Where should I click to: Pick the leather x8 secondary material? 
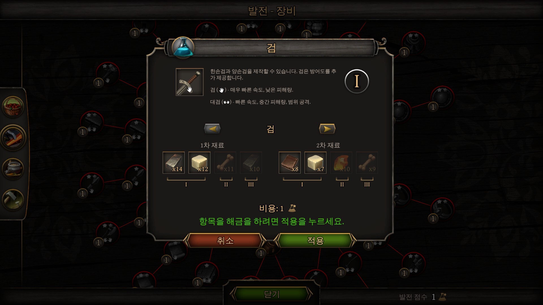point(290,163)
